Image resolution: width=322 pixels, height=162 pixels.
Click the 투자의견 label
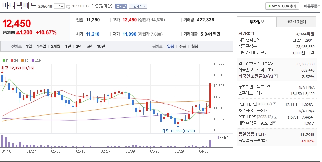246,87
